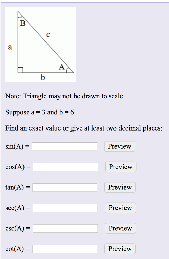The image size is (169, 259).
Task: Click the triangle diagram image
Action: pos(40,44)
